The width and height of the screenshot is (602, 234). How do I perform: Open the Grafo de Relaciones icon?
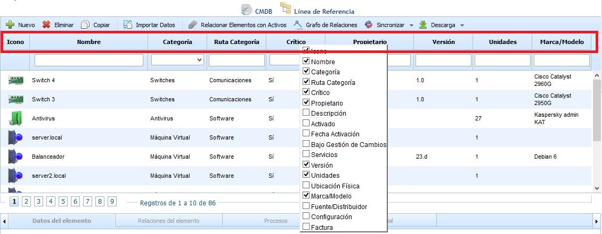(x=298, y=25)
